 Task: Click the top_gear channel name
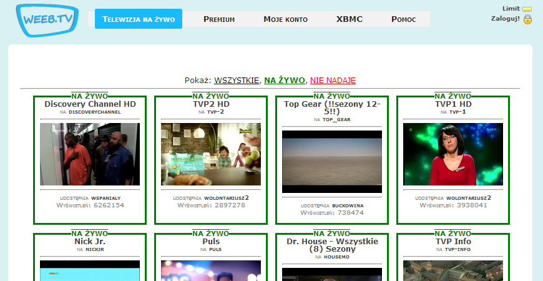tap(336, 120)
